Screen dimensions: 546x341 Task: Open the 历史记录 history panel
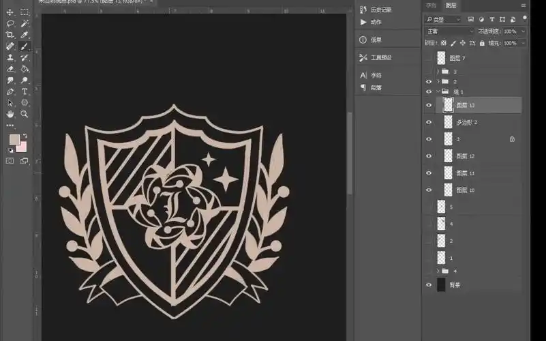pyautogui.click(x=376, y=10)
